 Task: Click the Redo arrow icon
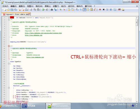(x=47, y=10)
